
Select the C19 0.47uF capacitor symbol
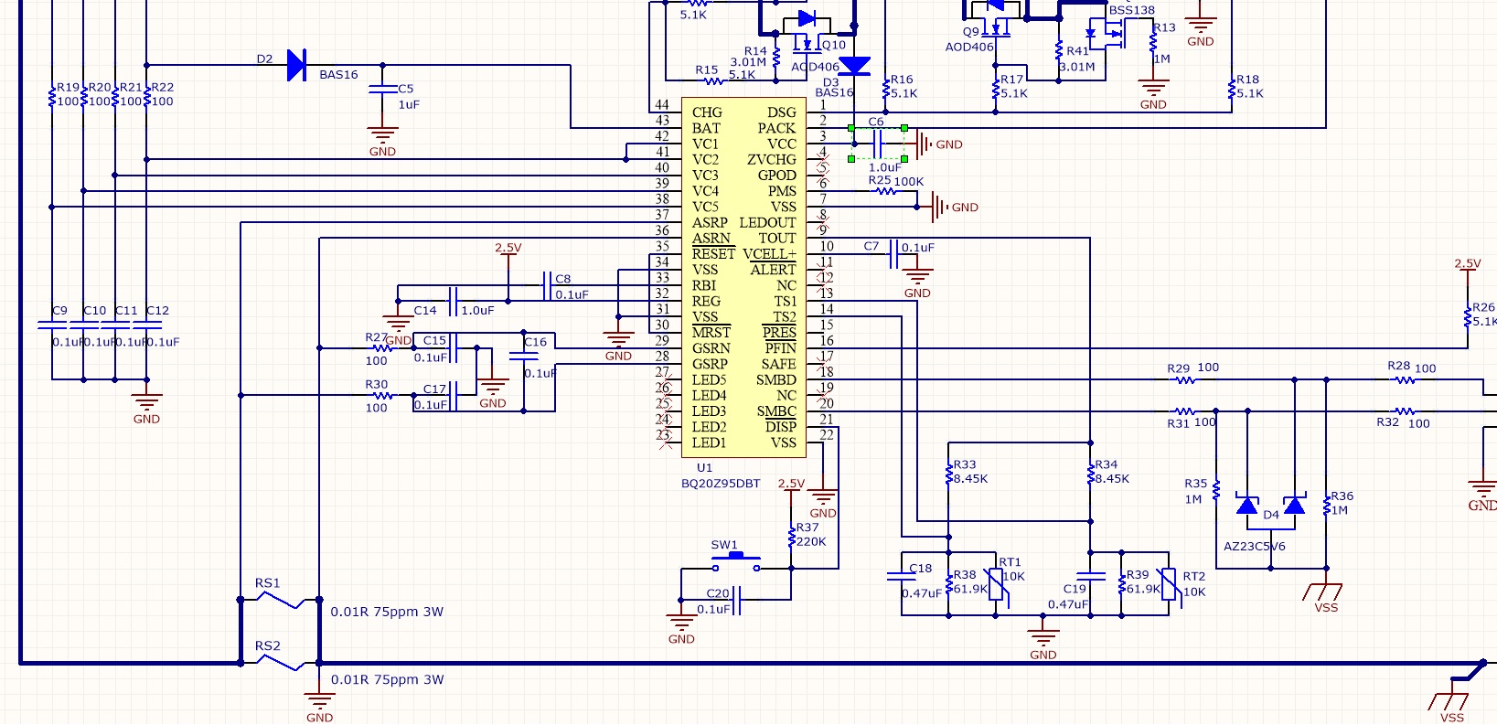click(1090, 576)
